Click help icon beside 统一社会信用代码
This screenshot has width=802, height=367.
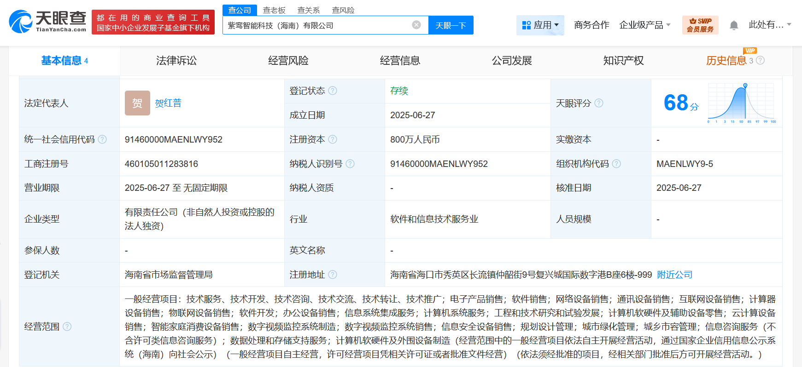click(102, 139)
